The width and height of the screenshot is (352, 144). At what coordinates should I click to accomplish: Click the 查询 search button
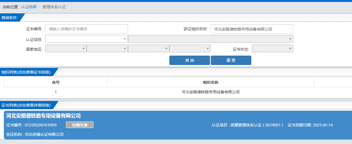(190, 60)
